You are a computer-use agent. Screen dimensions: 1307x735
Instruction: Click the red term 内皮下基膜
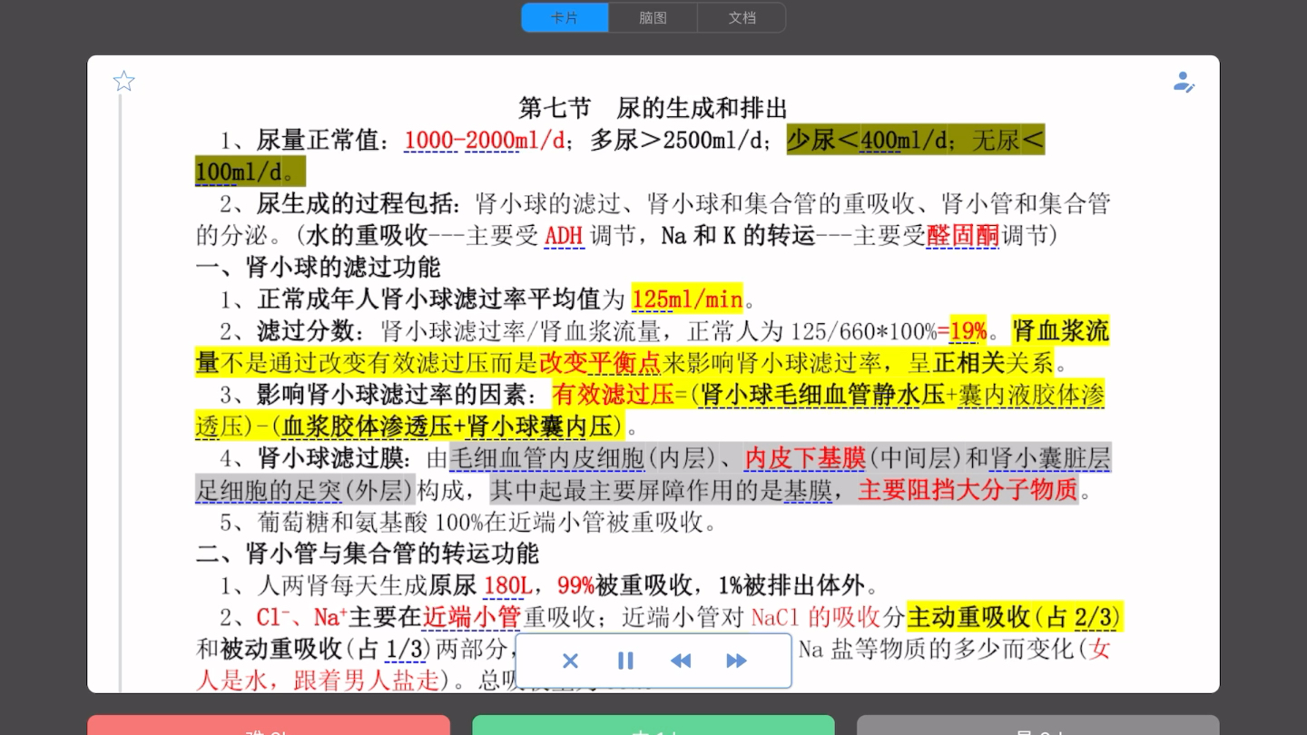click(x=805, y=459)
